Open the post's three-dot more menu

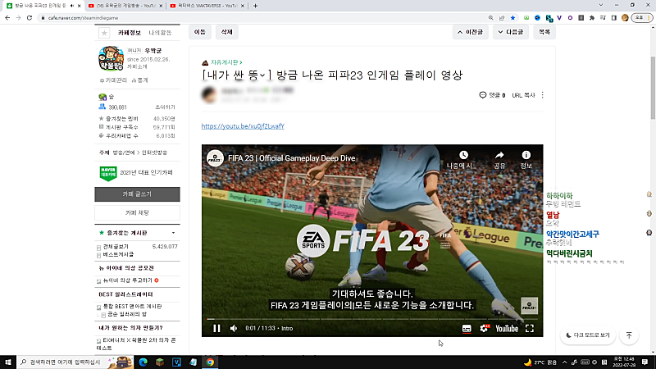pos(543,95)
